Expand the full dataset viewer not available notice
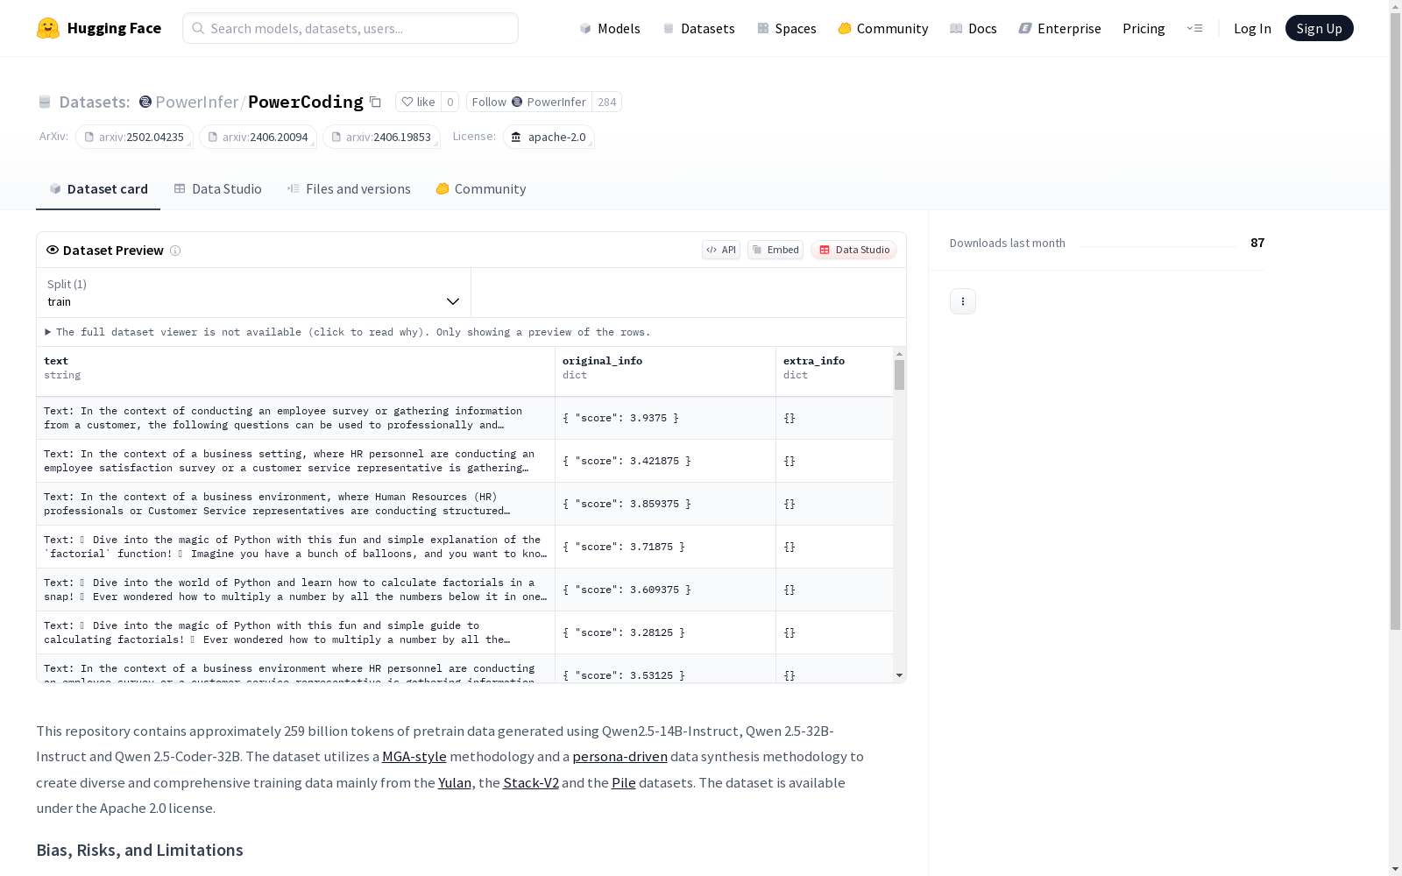1402x876 pixels. tap(348, 332)
